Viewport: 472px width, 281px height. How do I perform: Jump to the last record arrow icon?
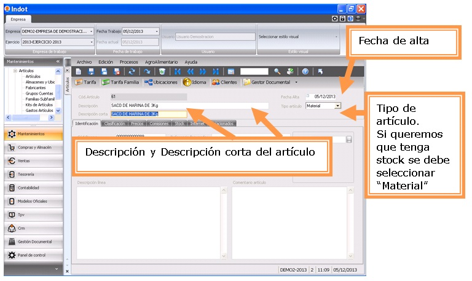pos(215,72)
